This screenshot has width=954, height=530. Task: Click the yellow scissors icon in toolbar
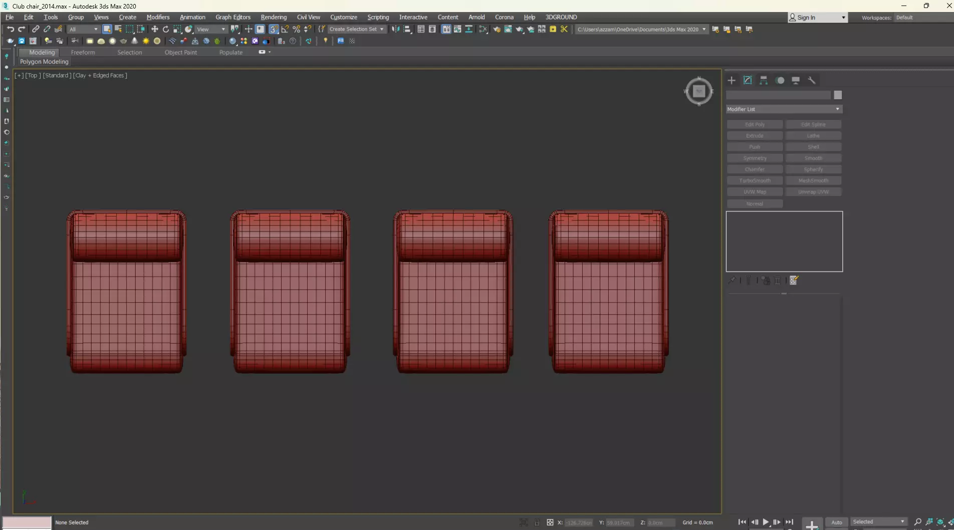pos(564,29)
